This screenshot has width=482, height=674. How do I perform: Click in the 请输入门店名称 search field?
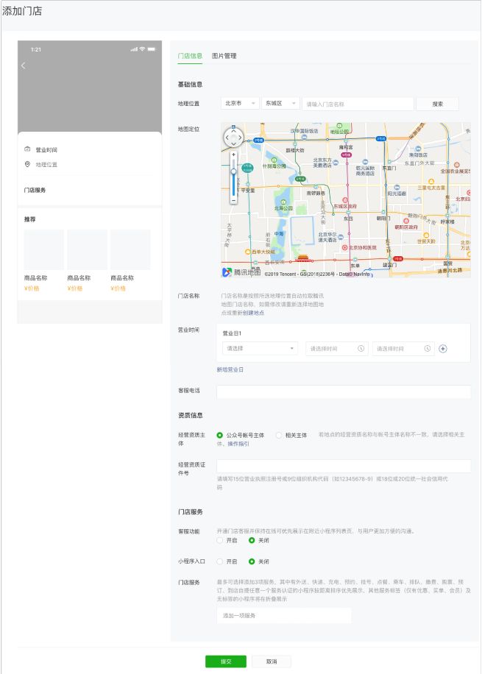[x=358, y=104]
